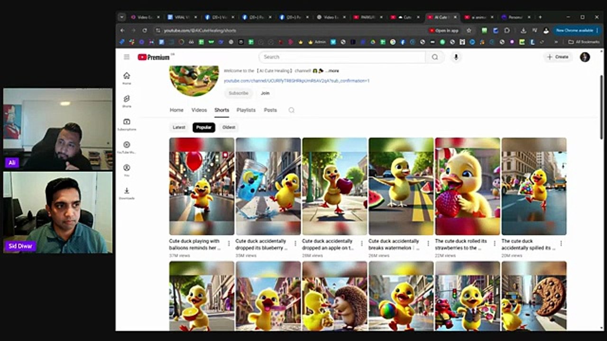This screenshot has width=607, height=341.
Task: Open the duck with strawberry thumbnail
Action: click(467, 186)
